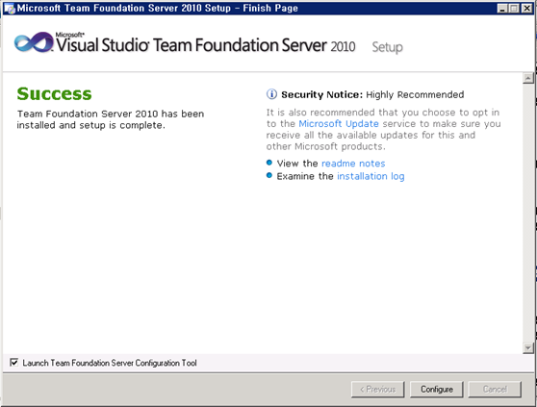Minimize the setup window
Image resolution: width=537 pixels, height=407 pixels.
coord(502,9)
